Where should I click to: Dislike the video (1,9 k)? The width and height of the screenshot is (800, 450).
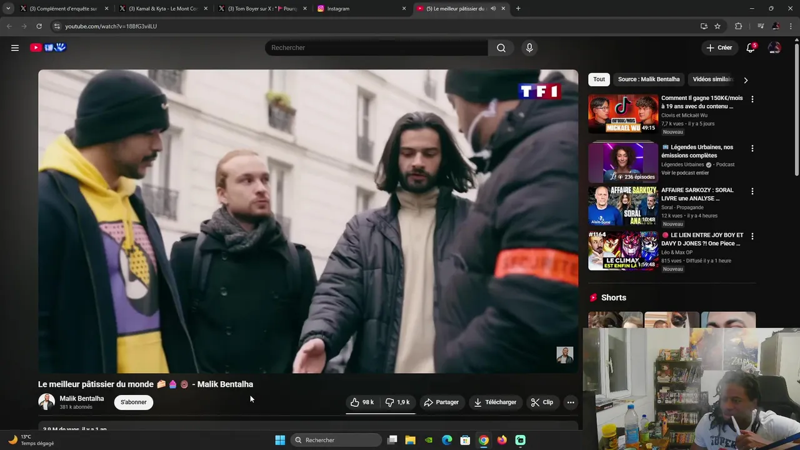[397, 402]
